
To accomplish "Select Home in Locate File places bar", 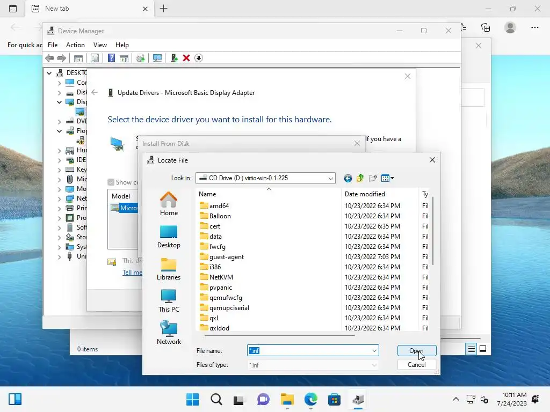I will point(169,204).
